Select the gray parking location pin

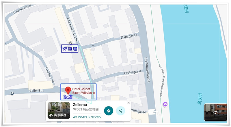(x=71, y=43)
